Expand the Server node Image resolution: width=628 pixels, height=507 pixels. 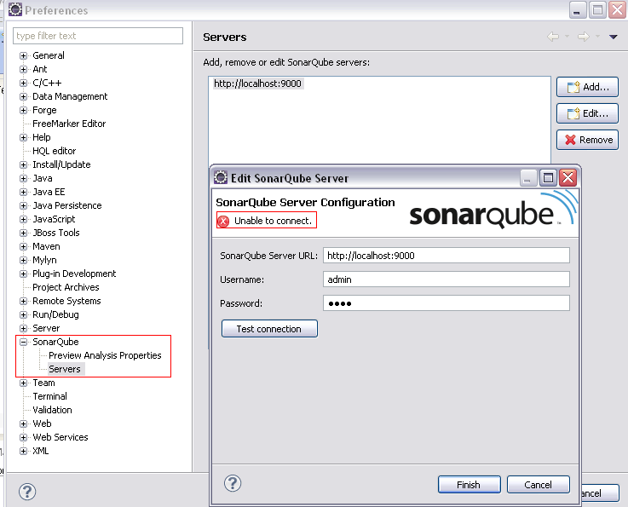coord(23,328)
